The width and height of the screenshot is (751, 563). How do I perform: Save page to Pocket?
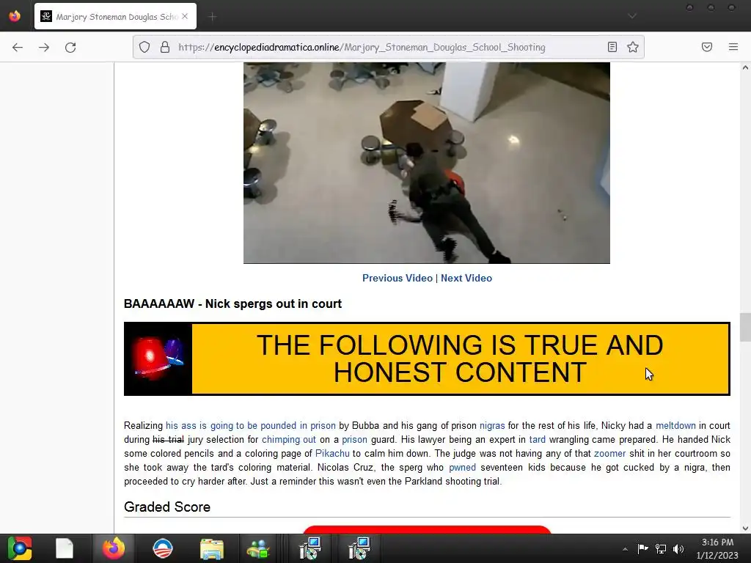707,47
